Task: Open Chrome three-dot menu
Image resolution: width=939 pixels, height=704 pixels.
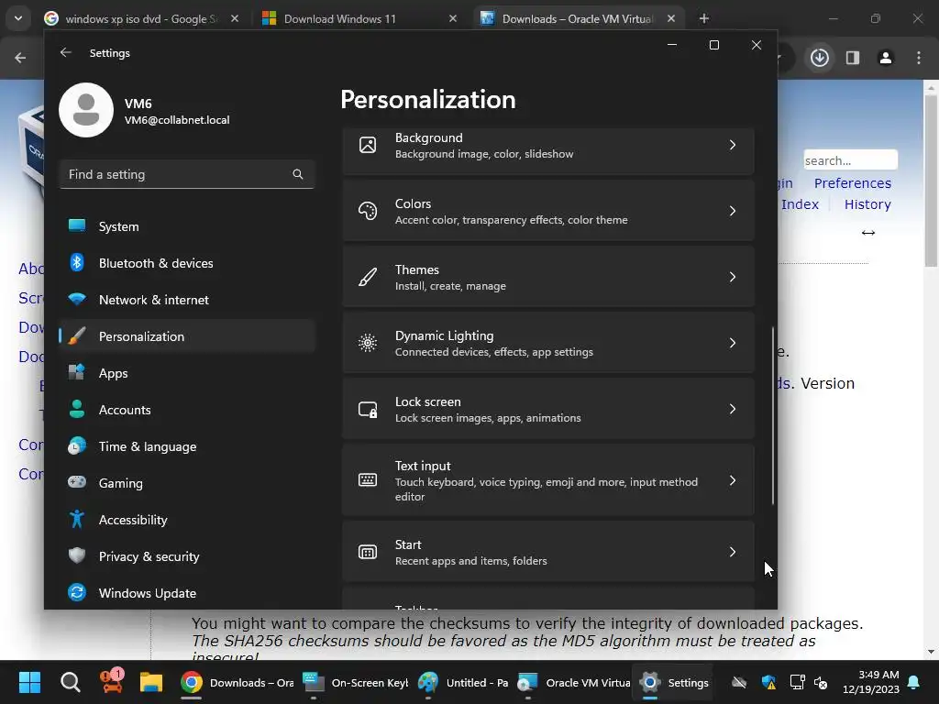Action: click(x=919, y=58)
